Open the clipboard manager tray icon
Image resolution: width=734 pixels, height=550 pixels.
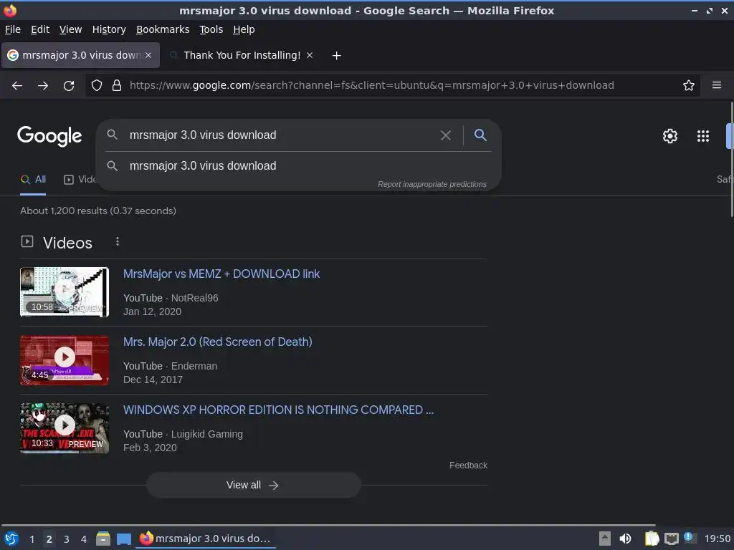652,539
